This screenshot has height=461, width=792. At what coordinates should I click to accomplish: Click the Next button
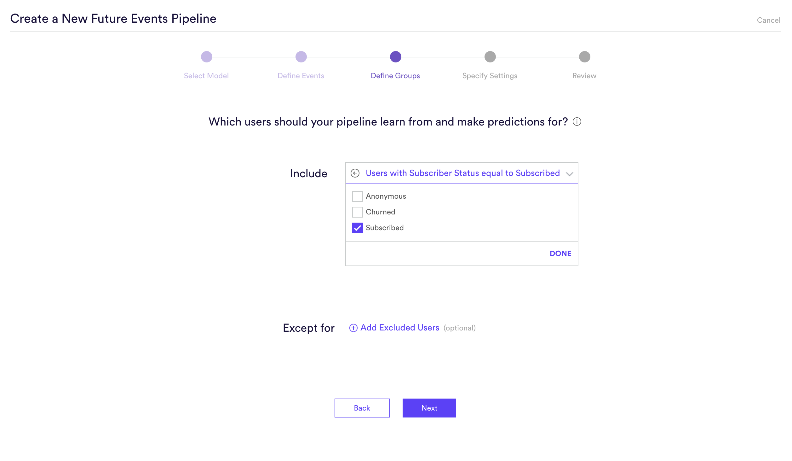click(x=429, y=408)
